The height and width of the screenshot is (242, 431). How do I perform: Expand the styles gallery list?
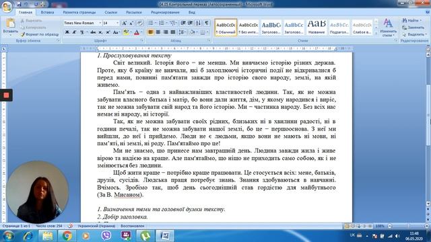pyautogui.click(x=376, y=34)
